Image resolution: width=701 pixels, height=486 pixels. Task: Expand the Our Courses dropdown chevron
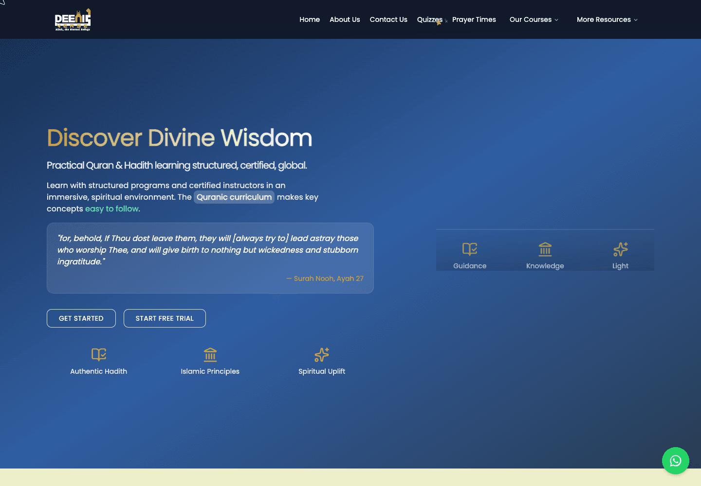coord(556,20)
